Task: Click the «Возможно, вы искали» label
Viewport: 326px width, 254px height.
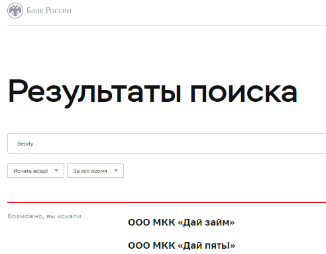Action: (44, 216)
